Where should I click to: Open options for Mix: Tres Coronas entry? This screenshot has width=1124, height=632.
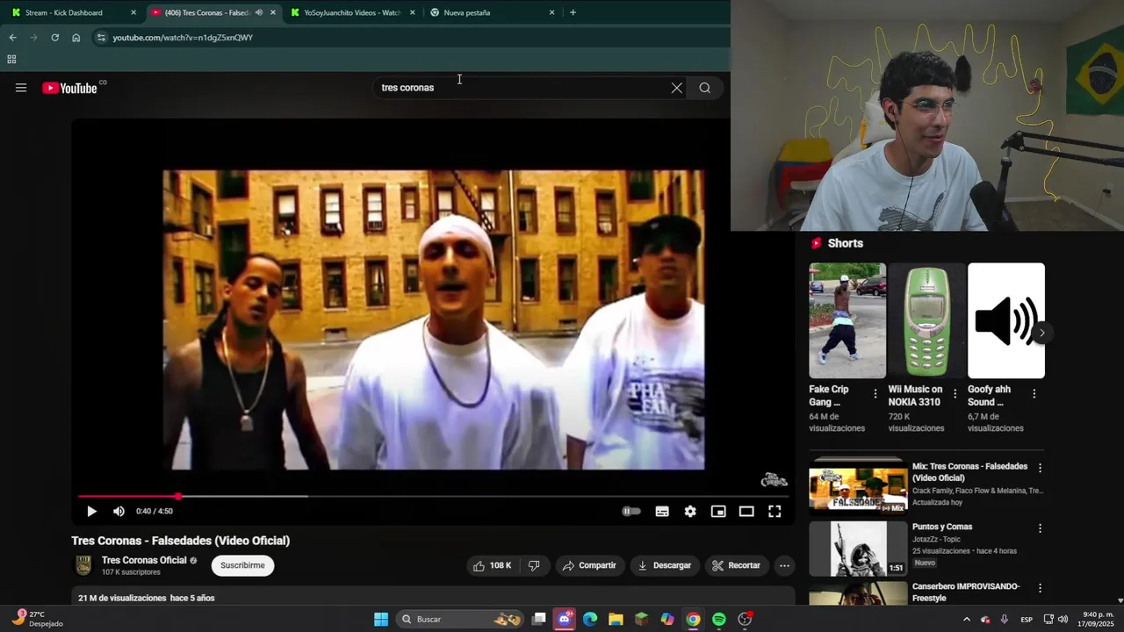tap(1040, 468)
